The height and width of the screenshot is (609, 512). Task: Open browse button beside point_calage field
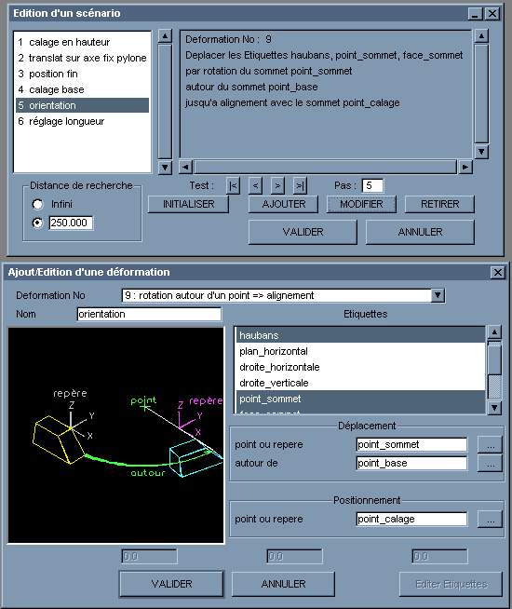490,520
